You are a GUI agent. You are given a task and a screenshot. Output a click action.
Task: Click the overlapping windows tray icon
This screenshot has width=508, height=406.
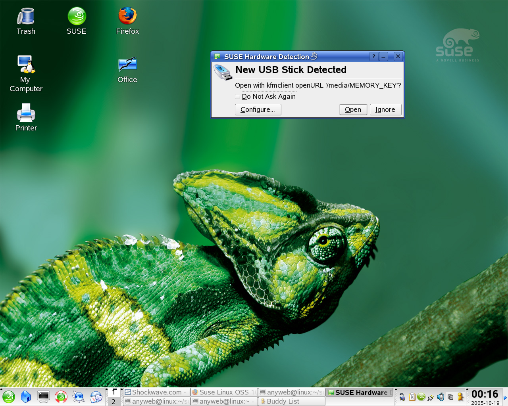pyautogui.click(x=450, y=396)
